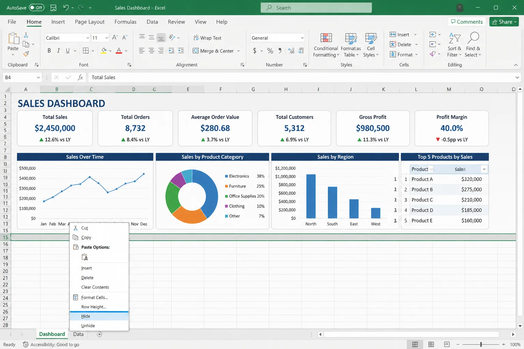524x349 pixels.
Task: Toggle Bold formatting
Action: coord(49,51)
